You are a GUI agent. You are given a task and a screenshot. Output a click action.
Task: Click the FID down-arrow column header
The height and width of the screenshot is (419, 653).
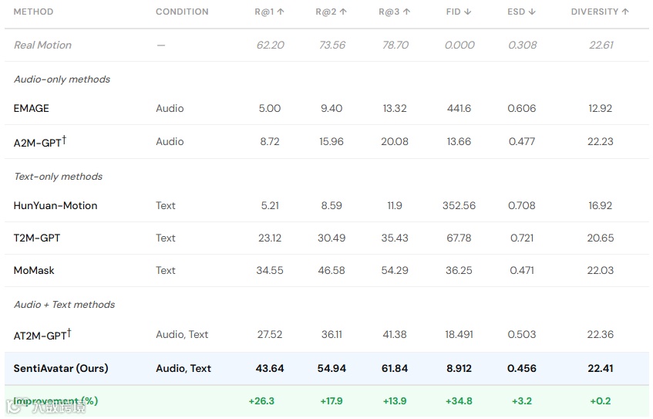point(459,12)
